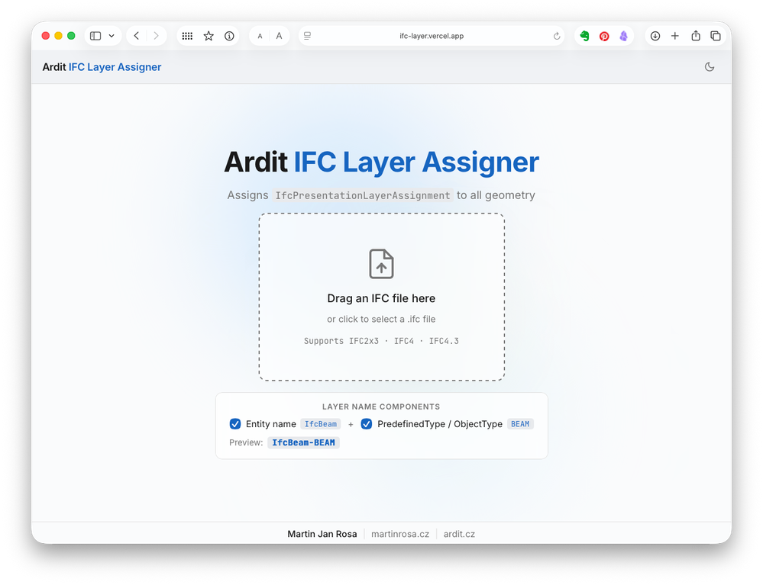Minimize window with yellow traffic light

tap(58, 36)
